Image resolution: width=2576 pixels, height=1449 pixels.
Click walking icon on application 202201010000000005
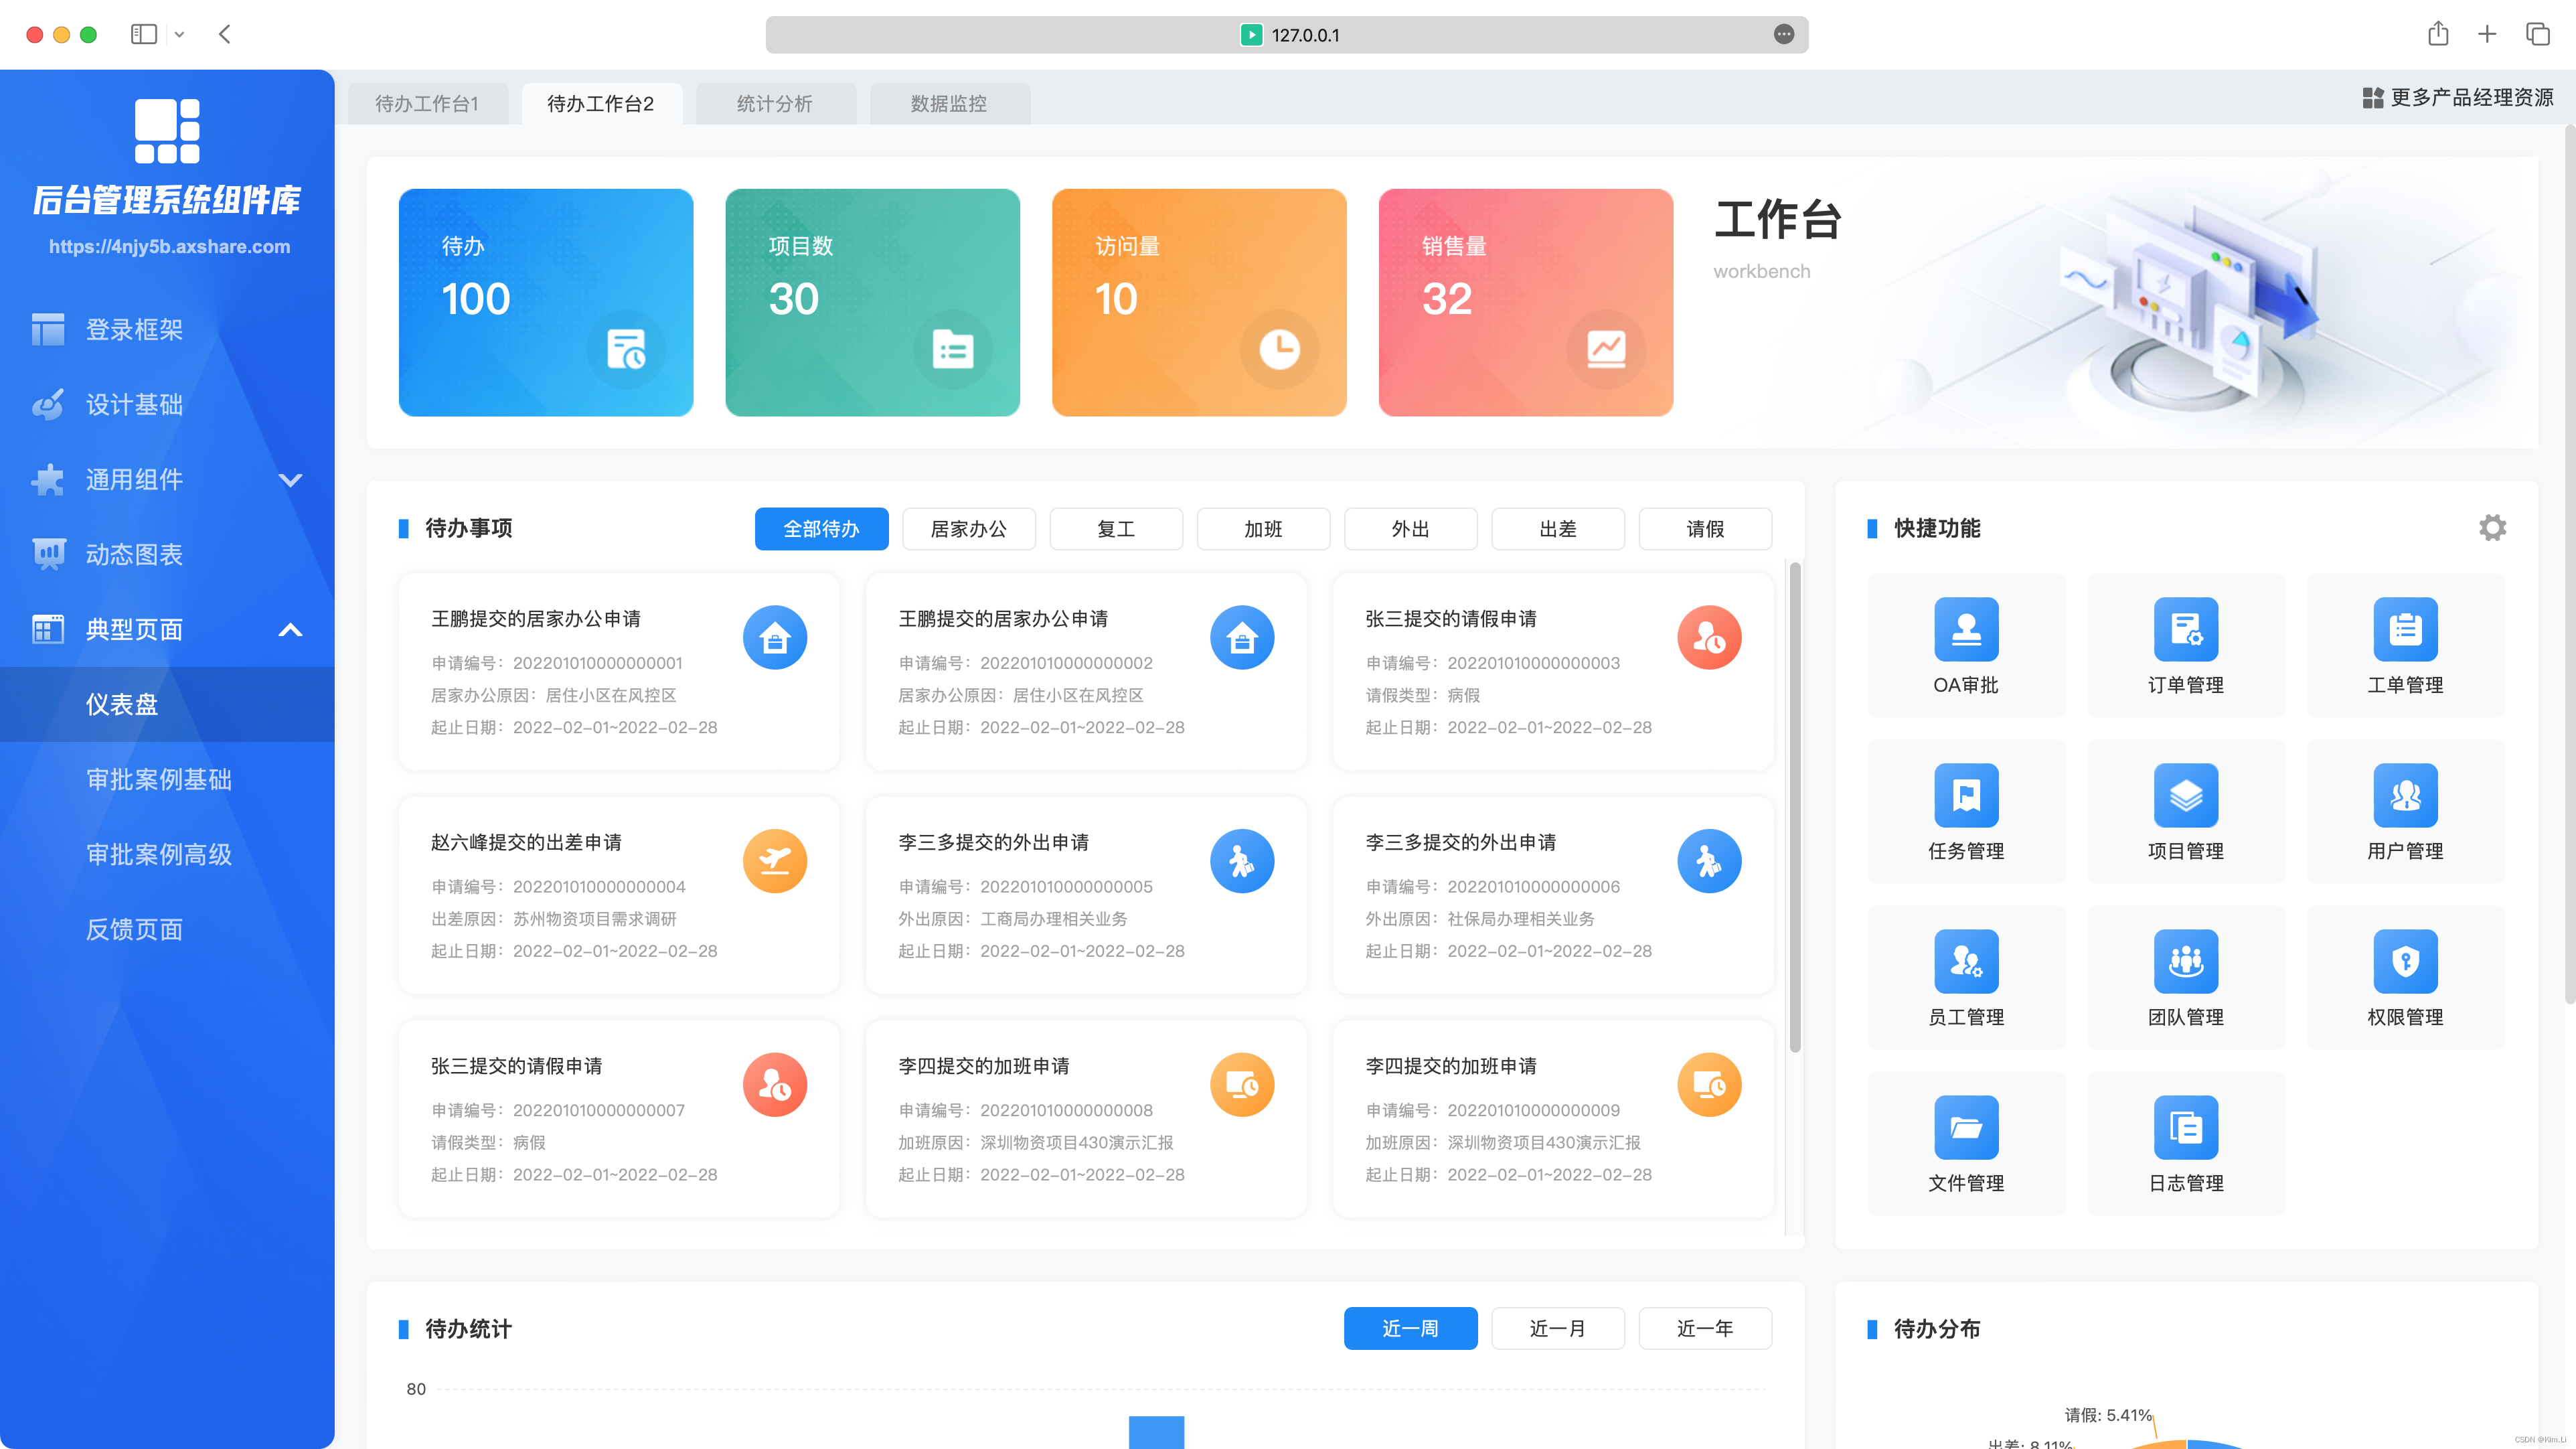click(x=1242, y=861)
